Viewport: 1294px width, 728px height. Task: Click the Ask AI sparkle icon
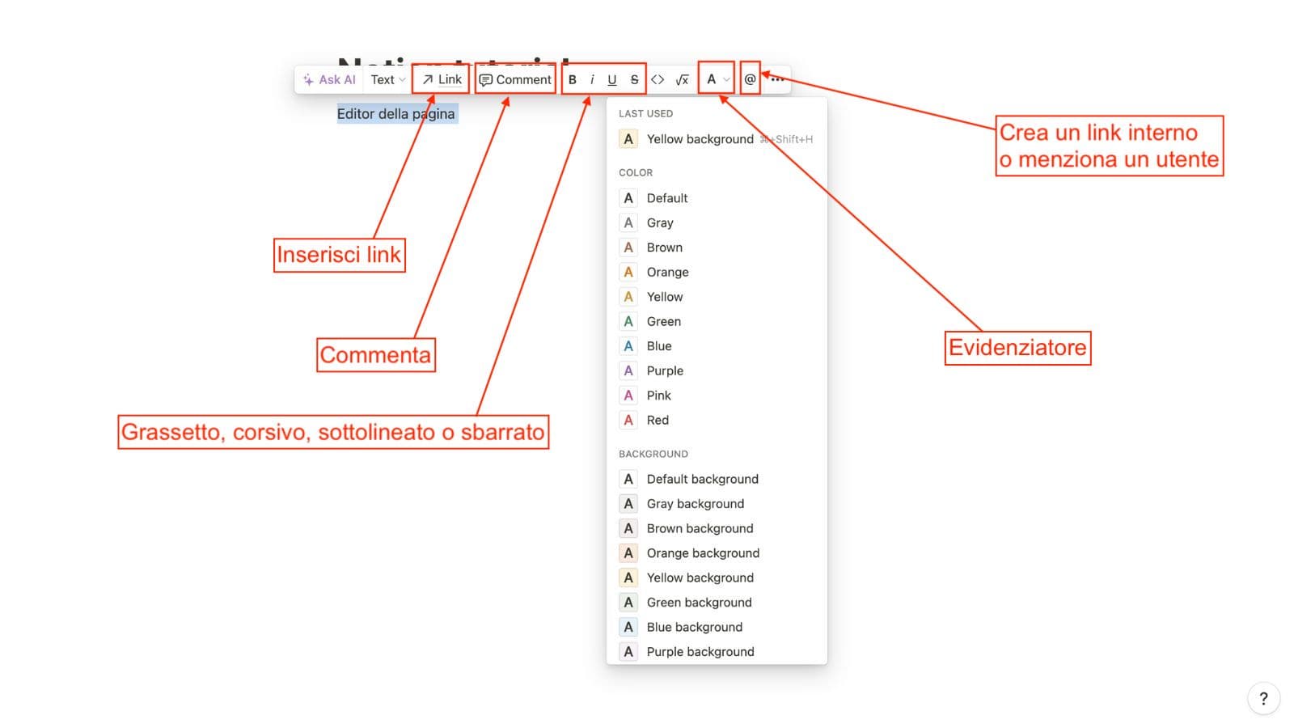click(308, 79)
